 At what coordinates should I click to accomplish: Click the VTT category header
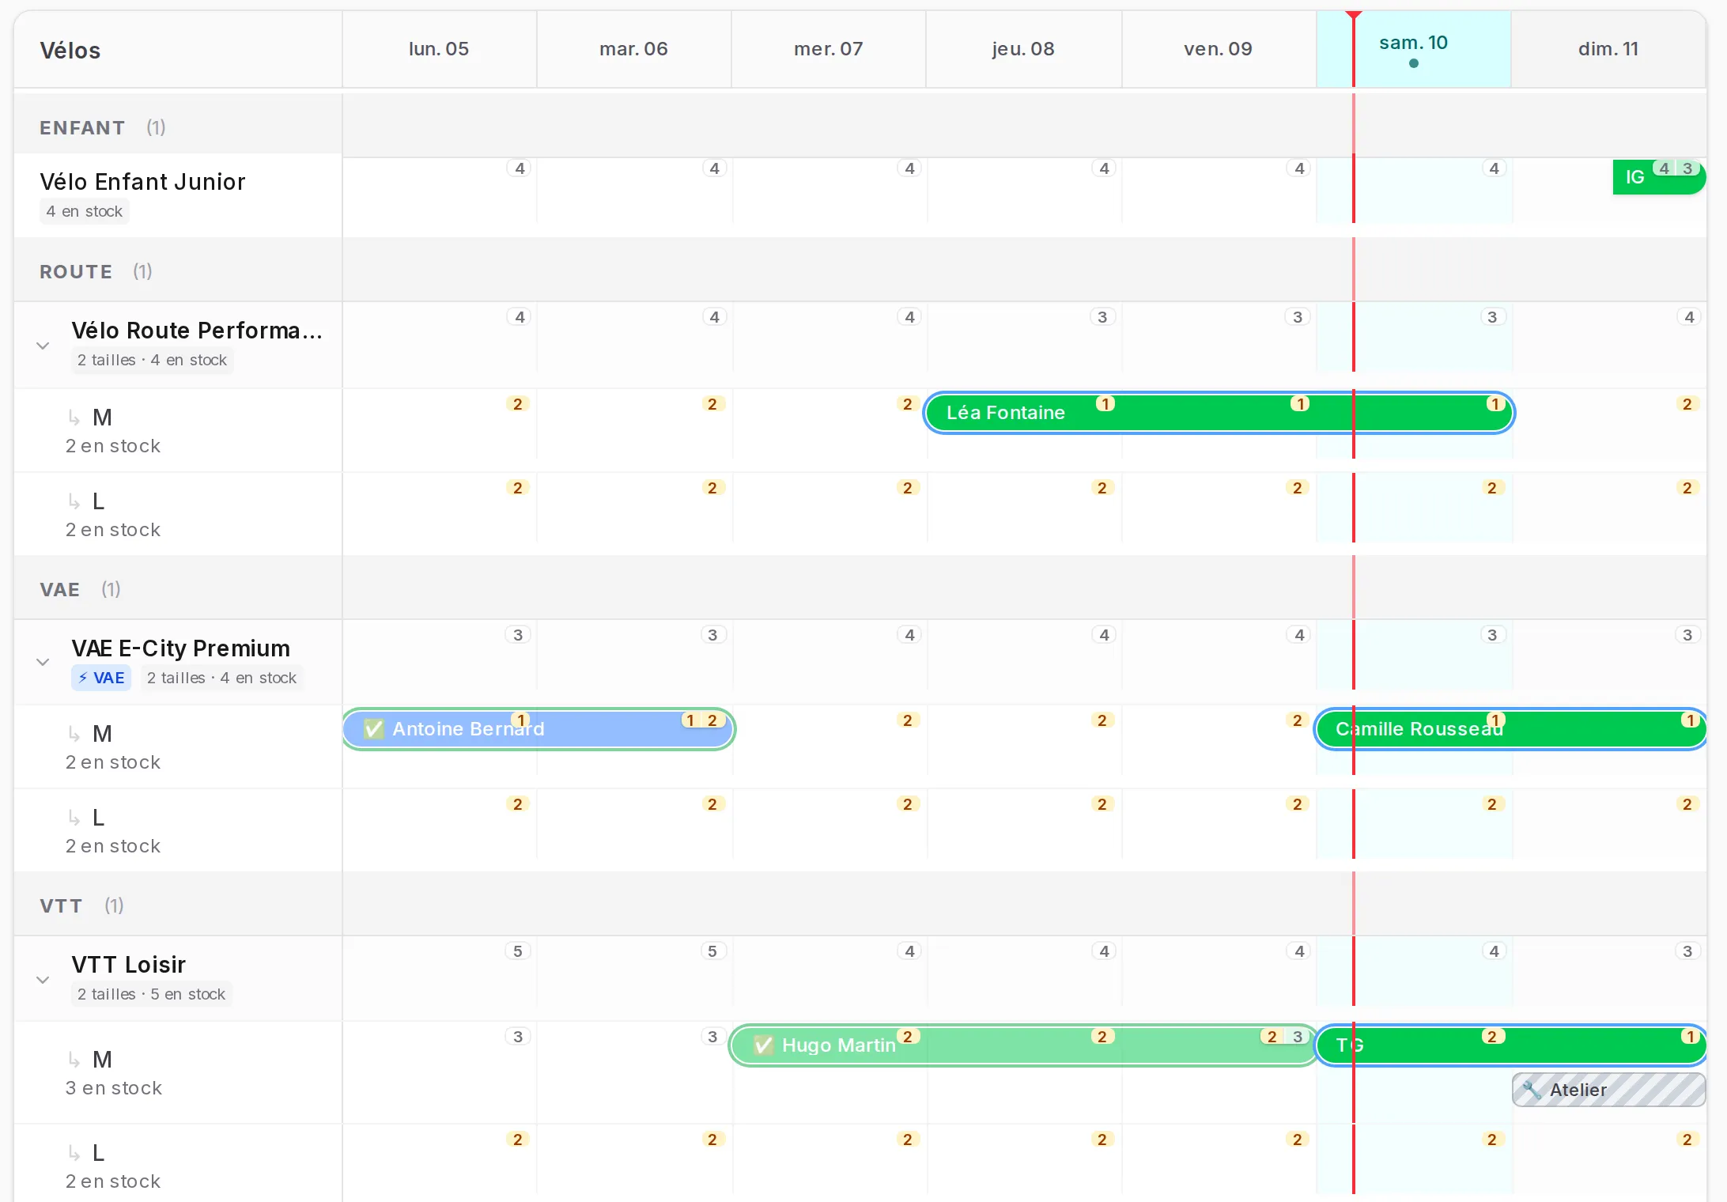(178, 905)
